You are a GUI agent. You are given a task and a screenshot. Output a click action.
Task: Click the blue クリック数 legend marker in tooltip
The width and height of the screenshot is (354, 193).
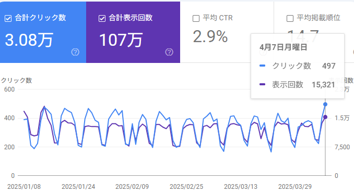coord(262,66)
